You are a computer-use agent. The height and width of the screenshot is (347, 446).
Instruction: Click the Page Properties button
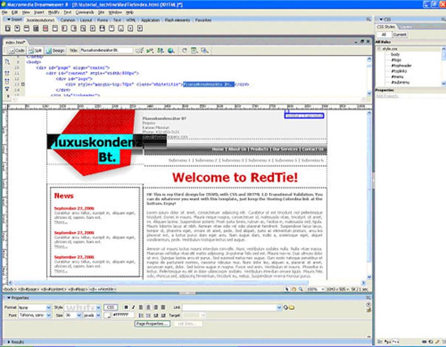152,324
